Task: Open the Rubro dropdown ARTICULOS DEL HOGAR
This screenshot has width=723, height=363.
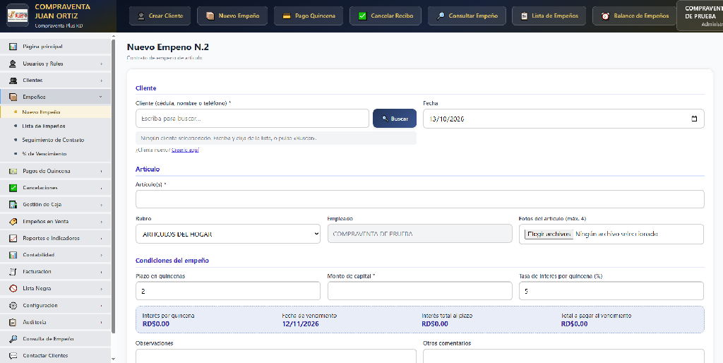Action: [228, 234]
